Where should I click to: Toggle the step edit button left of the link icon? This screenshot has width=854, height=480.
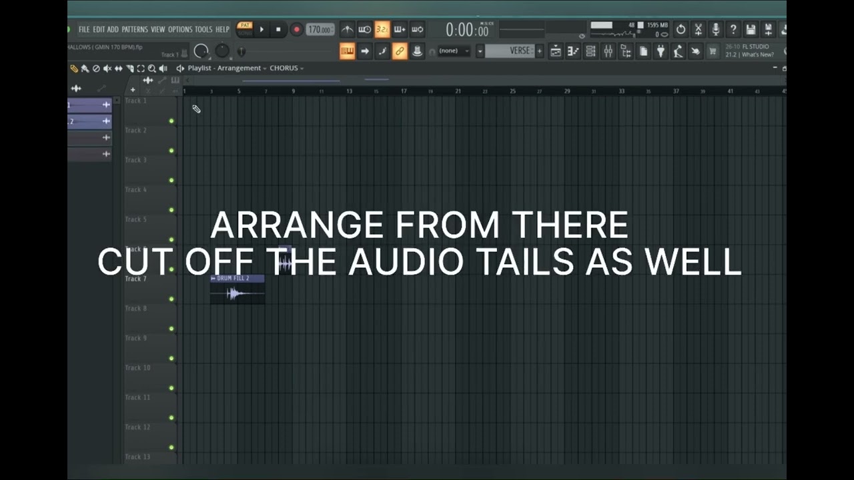coord(382,51)
